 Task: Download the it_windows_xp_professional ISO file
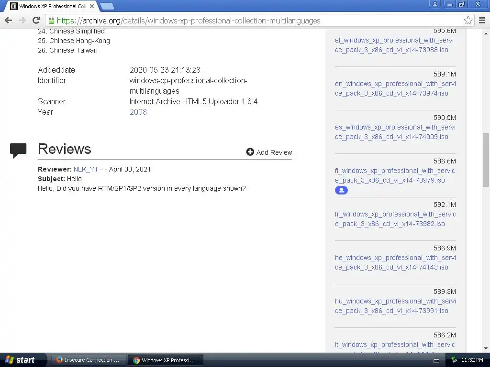pyautogui.click(x=395, y=346)
